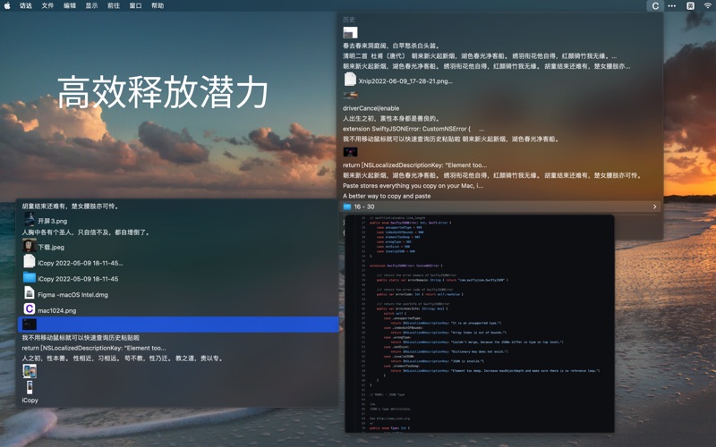Screen dimensions: 716x447
Task: Click the purple C icon of mac1024.png
Action: click(30, 308)
